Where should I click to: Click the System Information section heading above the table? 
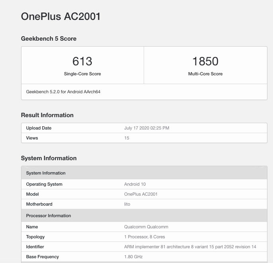[x=49, y=158]
